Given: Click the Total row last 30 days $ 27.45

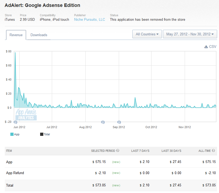Looking at the screenshot, I should 175,185.
